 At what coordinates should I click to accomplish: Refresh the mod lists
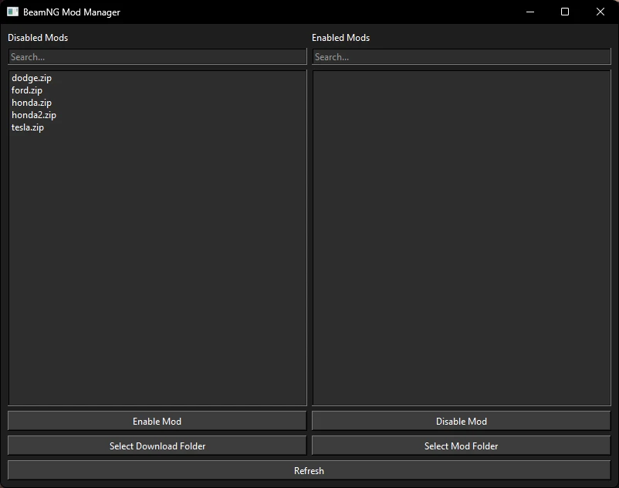tap(309, 471)
